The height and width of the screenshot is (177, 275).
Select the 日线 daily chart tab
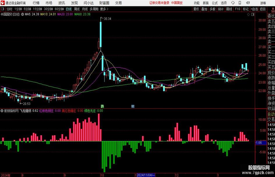click(x=69, y=9)
